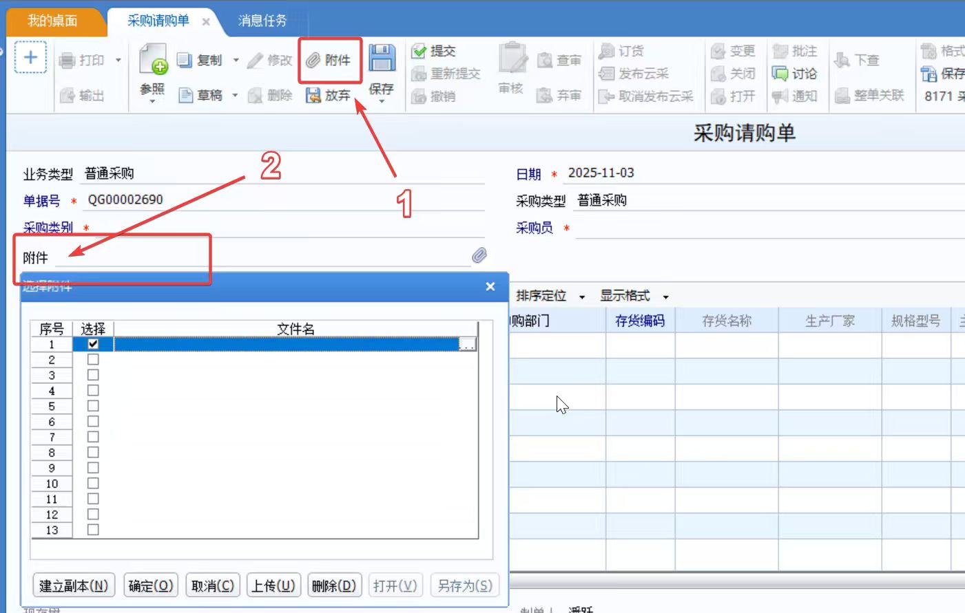Expand the 排序定位 dropdown
Screen dimensions: 965x613
tap(582, 297)
